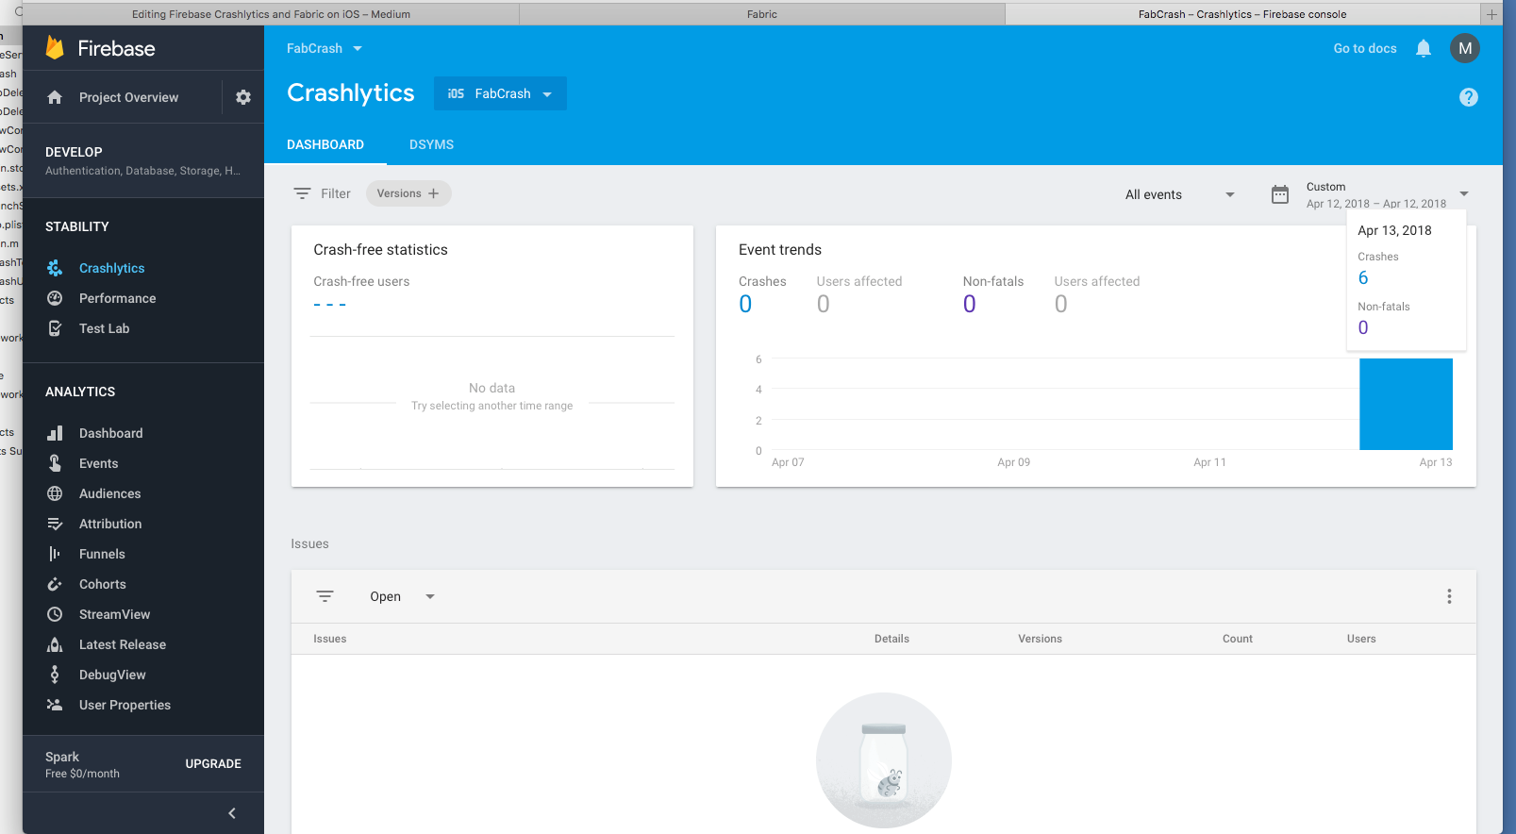
Task: Click the User Properties icon
Action: pos(55,705)
